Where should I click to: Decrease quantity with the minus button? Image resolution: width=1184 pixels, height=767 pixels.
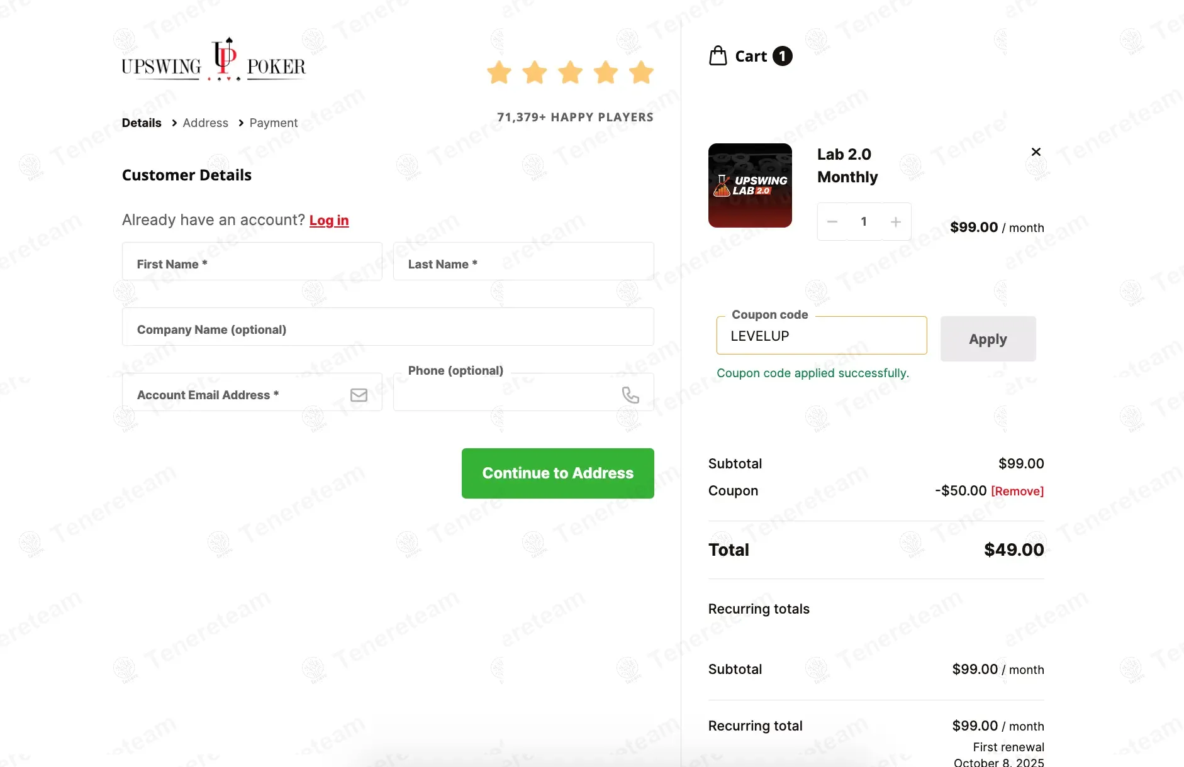click(x=832, y=221)
